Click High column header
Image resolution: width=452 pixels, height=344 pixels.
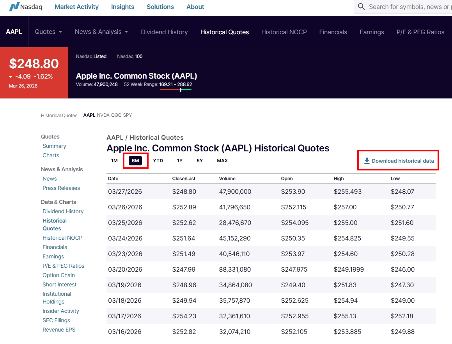pyautogui.click(x=339, y=179)
